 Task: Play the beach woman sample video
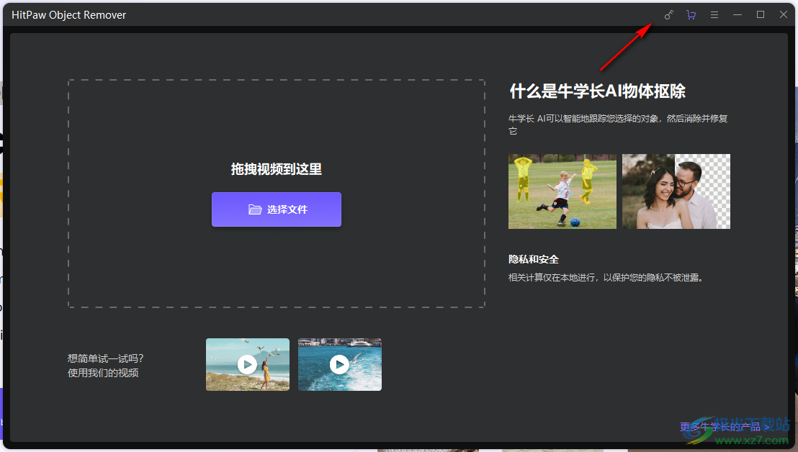pyautogui.click(x=247, y=364)
